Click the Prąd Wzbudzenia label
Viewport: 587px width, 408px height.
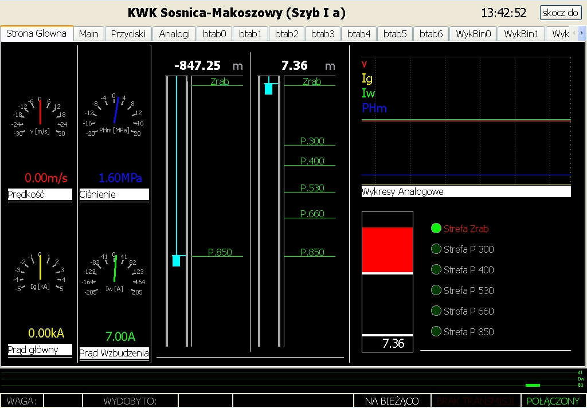[x=114, y=353]
